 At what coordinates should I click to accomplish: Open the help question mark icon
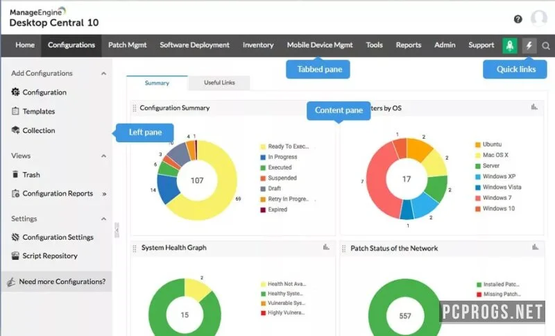(x=518, y=19)
